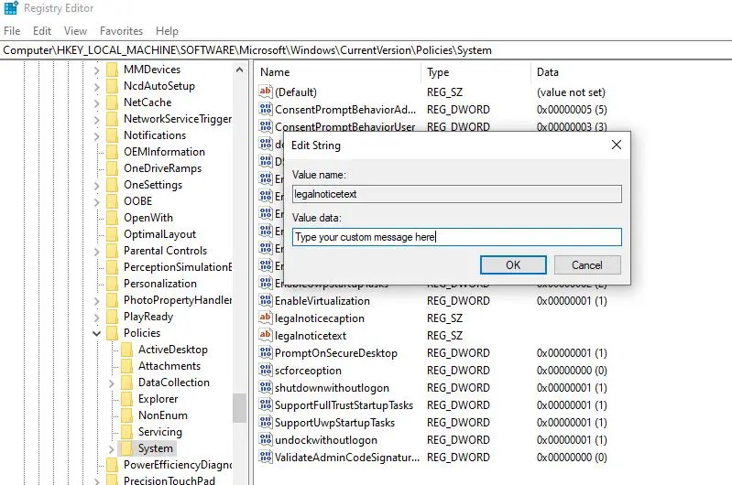The width and height of the screenshot is (732, 485).
Task: Expand the PlayReady key
Action: point(96,318)
